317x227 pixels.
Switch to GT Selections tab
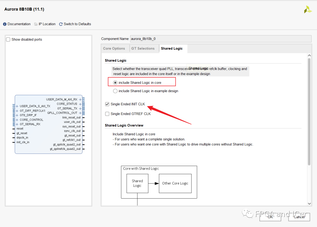click(x=143, y=48)
